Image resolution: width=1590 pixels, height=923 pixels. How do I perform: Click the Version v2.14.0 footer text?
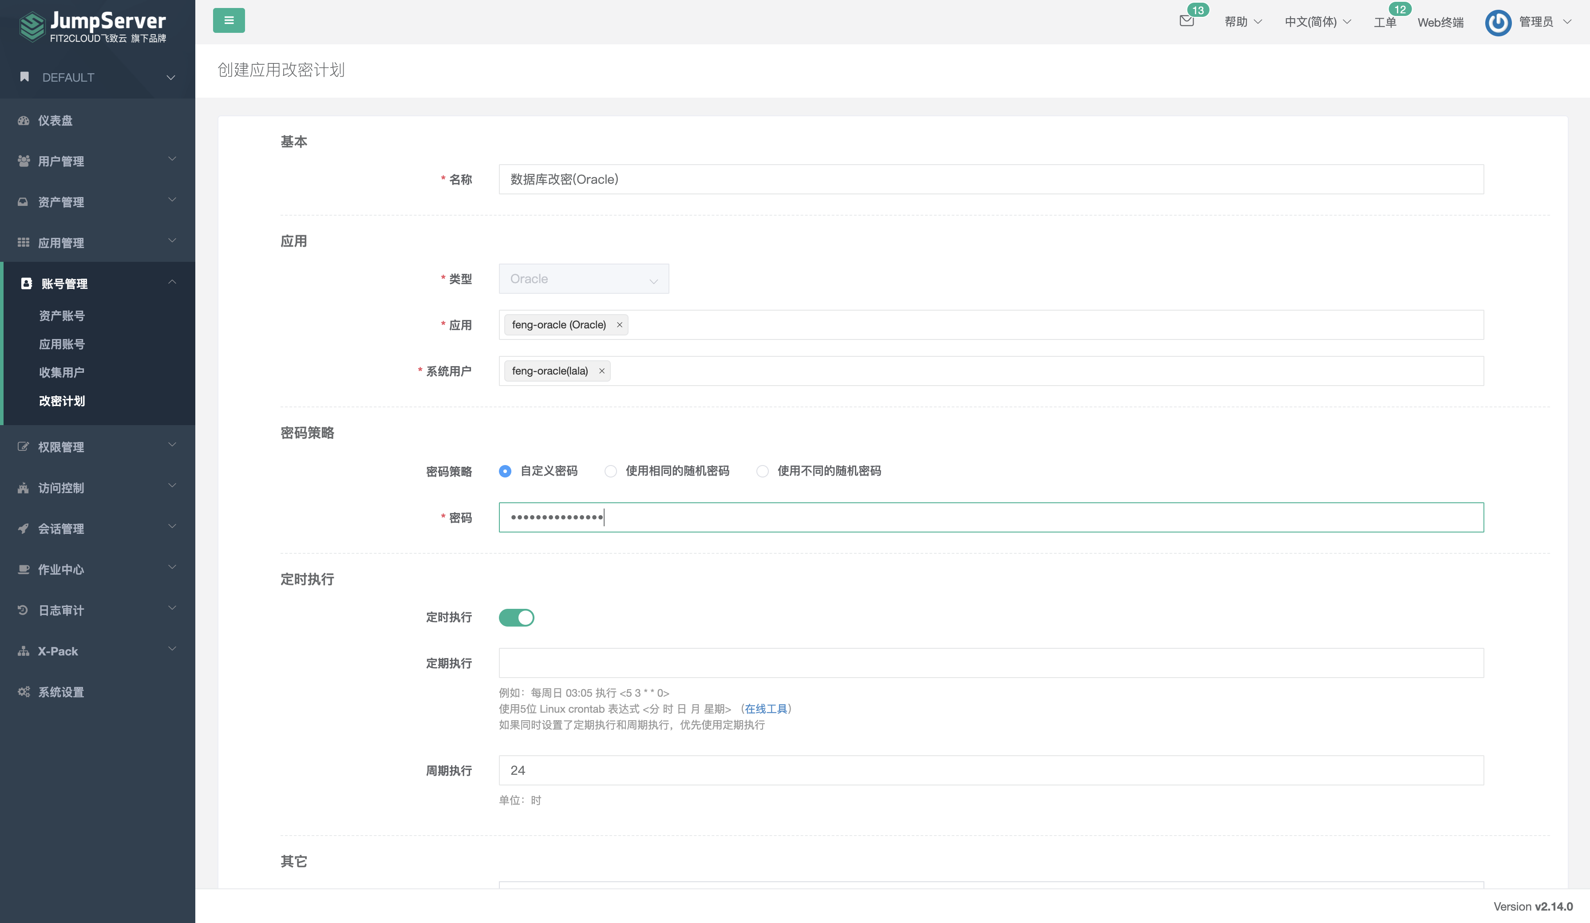[1533, 907]
